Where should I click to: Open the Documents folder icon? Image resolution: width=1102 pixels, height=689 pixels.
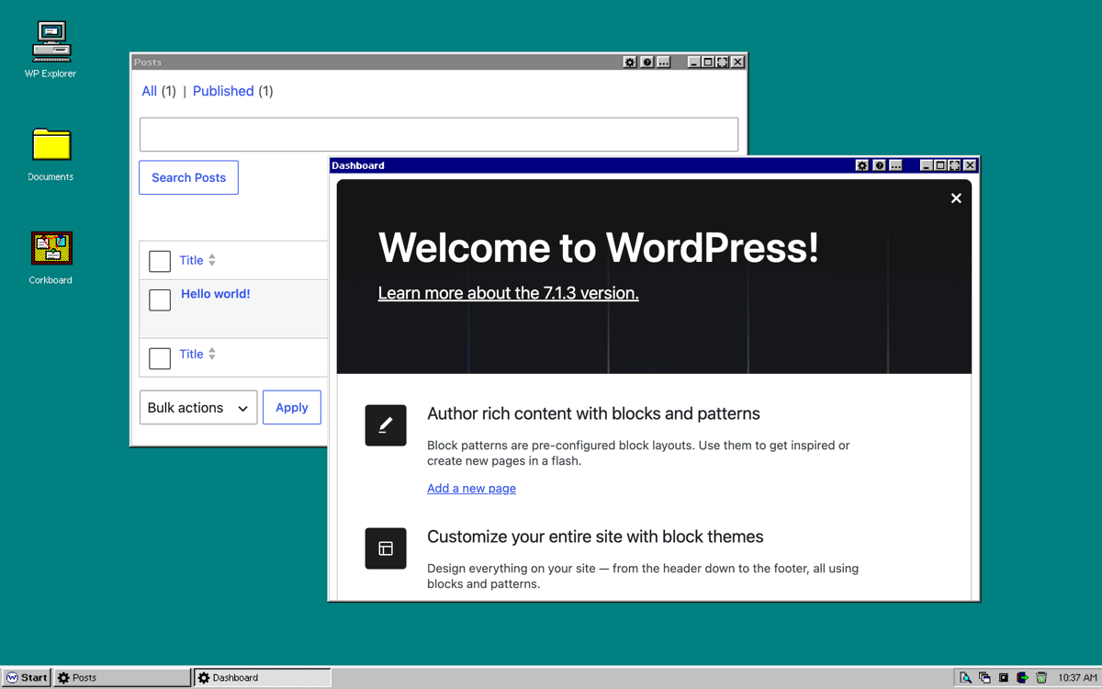(51, 153)
